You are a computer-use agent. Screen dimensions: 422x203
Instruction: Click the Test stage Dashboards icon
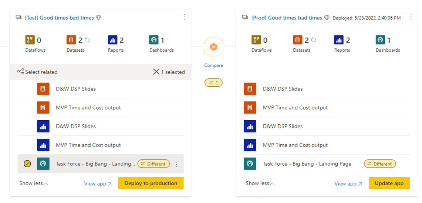click(x=154, y=40)
